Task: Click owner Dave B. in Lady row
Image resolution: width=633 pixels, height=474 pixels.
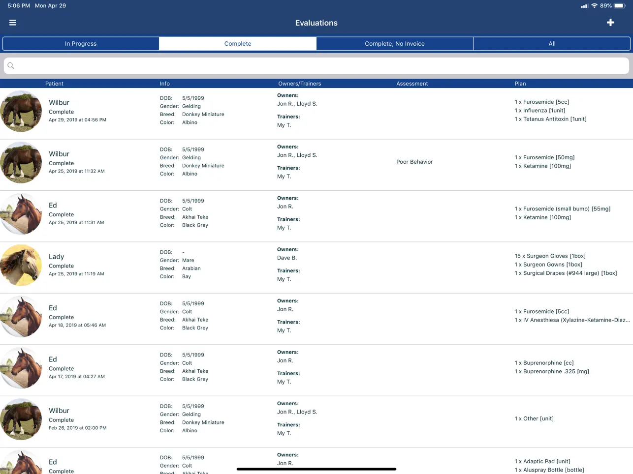Action: coord(287,258)
